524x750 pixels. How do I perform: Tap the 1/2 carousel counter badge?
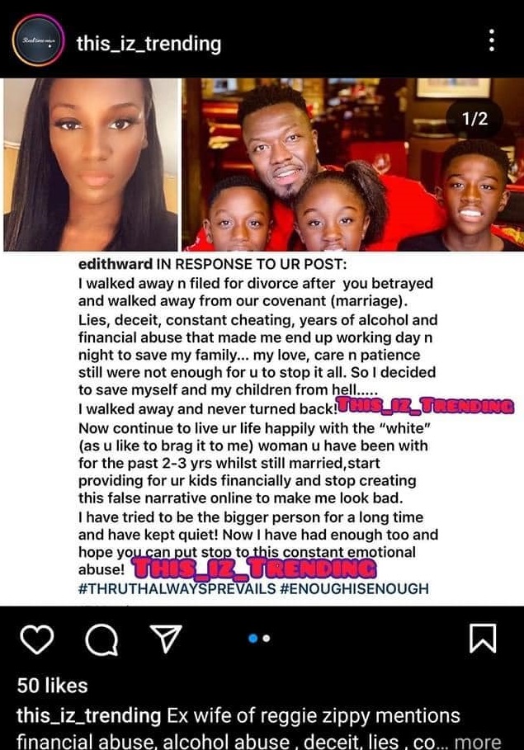point(474,118)
